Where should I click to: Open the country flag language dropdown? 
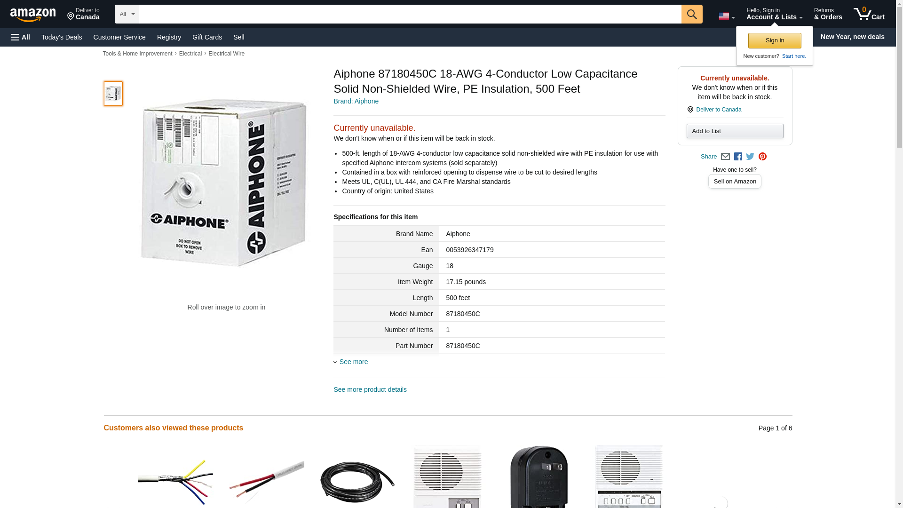[726, 16]
